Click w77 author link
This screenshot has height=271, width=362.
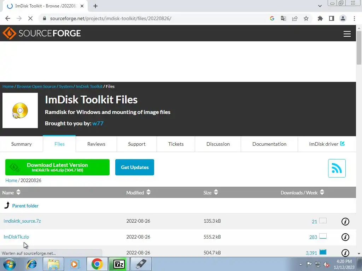pos(98,123)
